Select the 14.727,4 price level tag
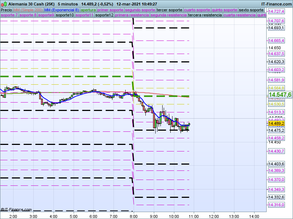 pyautogui.click(x=276, y=12)
